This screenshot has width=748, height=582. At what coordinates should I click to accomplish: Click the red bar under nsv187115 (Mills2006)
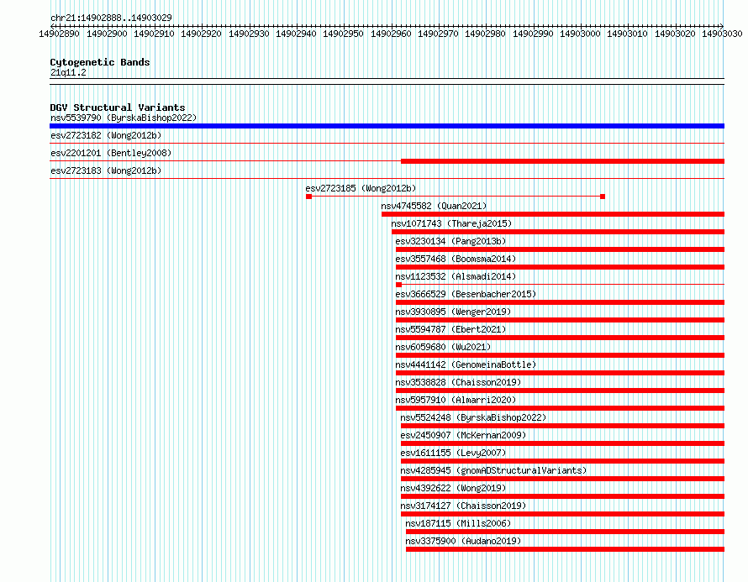click(x=566, y=532)
